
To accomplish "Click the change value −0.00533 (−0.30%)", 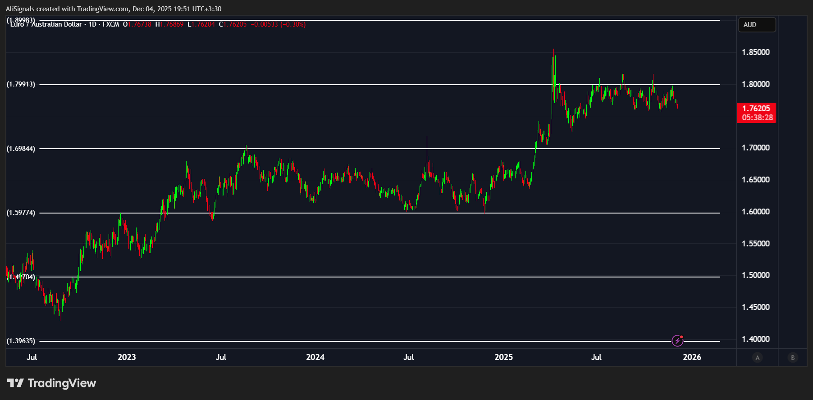I will pyautogui.click(x=278, y=24).
